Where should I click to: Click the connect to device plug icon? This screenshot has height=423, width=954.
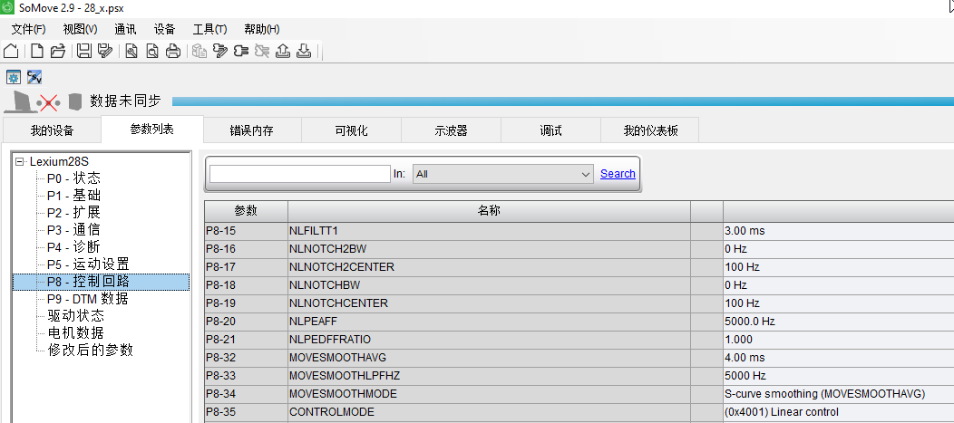[240, 51]
